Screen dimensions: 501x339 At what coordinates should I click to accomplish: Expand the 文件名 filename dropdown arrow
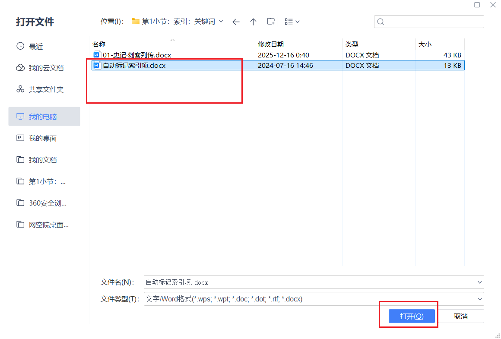[479, 282]
